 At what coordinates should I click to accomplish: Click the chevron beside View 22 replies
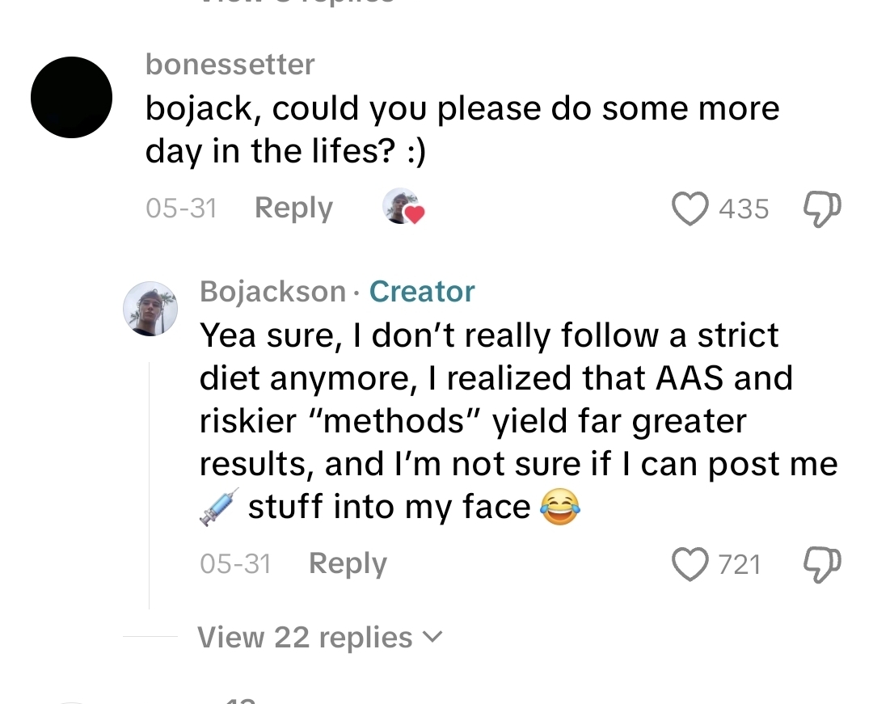point(432,637)
